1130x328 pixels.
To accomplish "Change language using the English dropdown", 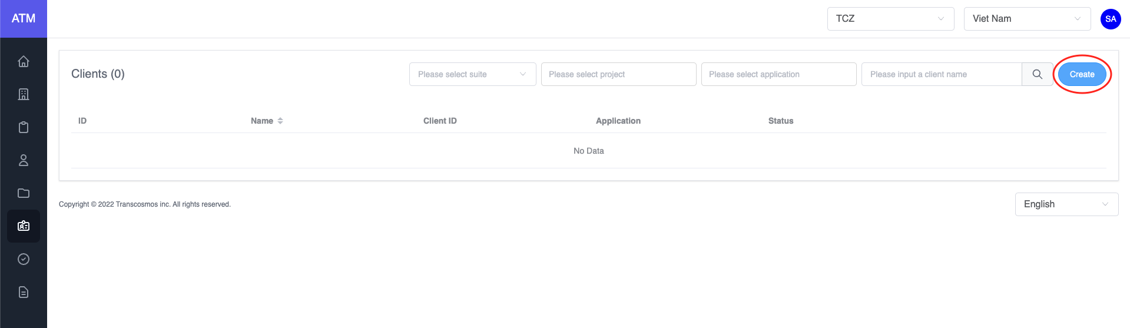I will pyautogui.click(x=1066, y=204).
